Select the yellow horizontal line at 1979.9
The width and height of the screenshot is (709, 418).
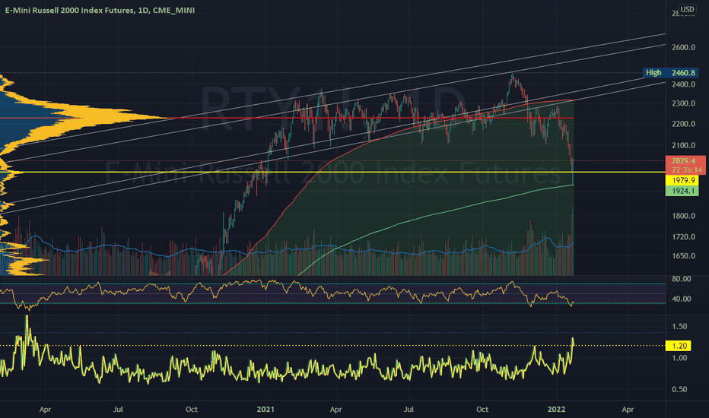pyautogui.click(x=332, y=173)
